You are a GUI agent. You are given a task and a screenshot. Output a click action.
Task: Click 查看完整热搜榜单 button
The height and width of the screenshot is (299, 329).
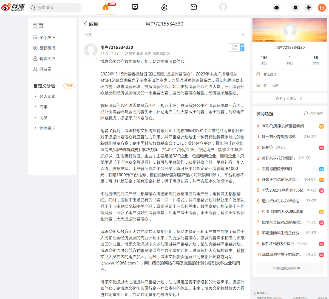290,269
